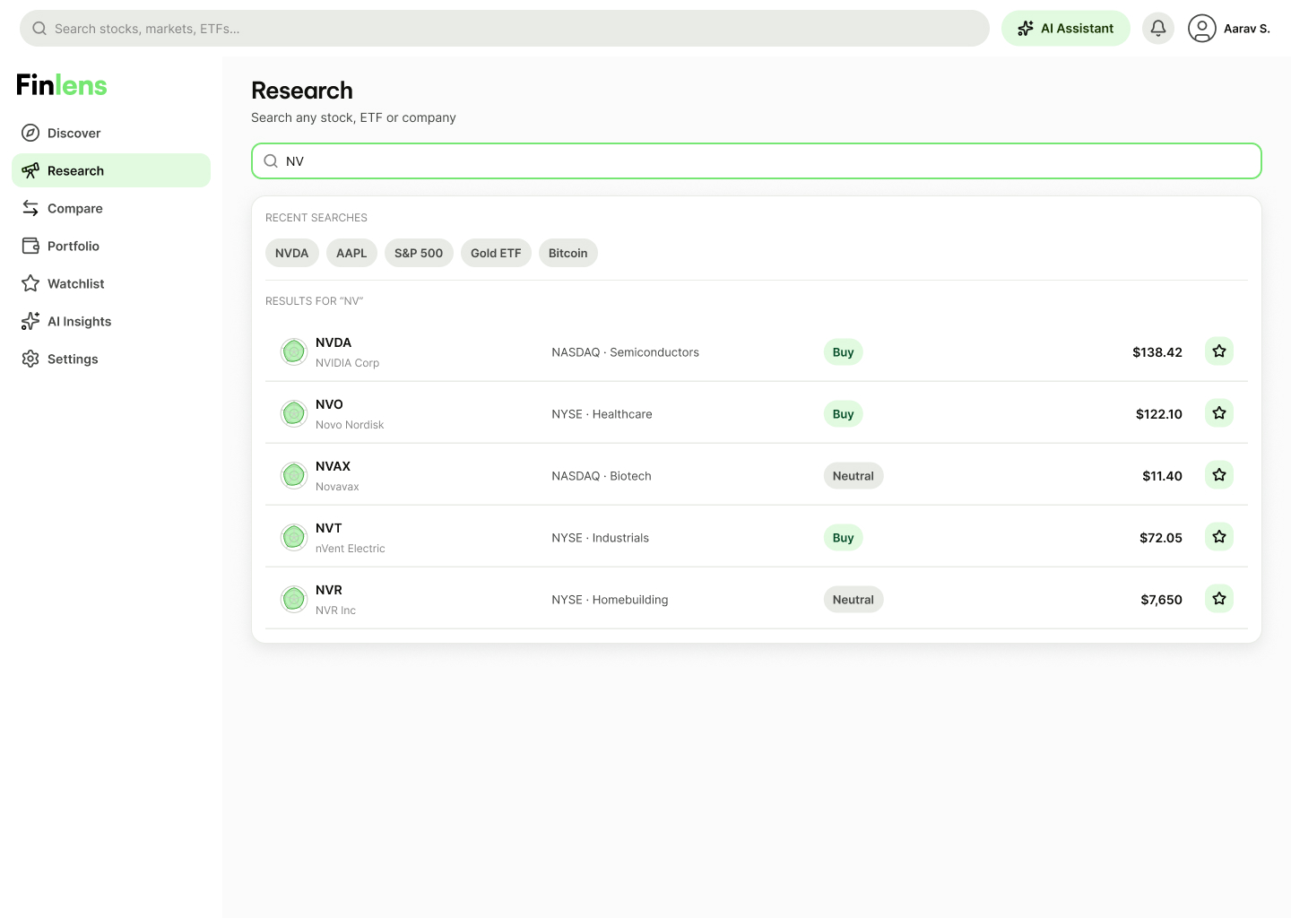Select the S&P 500 recent search chip
Viewport: 1291px width, 918px height.
pyautogui.click(x=419, y=253)
